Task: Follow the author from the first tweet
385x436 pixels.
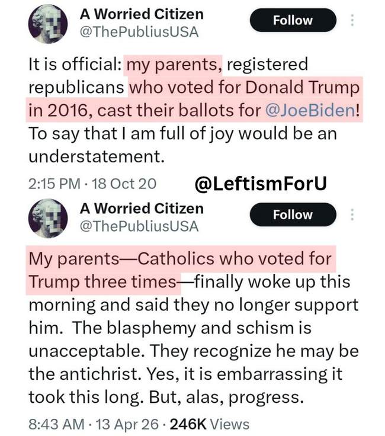Action: 292,20
